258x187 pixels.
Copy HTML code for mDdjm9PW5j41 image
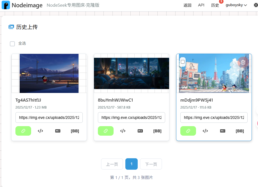point(205,131)
